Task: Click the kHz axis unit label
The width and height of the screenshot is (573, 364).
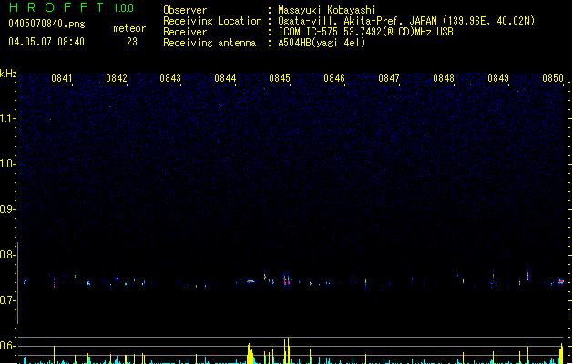Action: (8, 74)
